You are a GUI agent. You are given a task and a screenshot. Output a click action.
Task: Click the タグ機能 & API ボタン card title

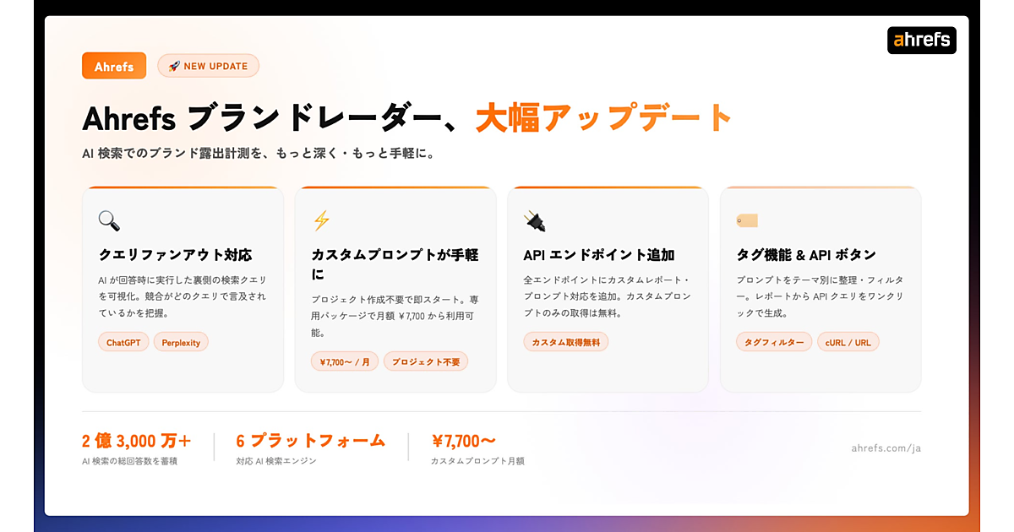[806, 255]
